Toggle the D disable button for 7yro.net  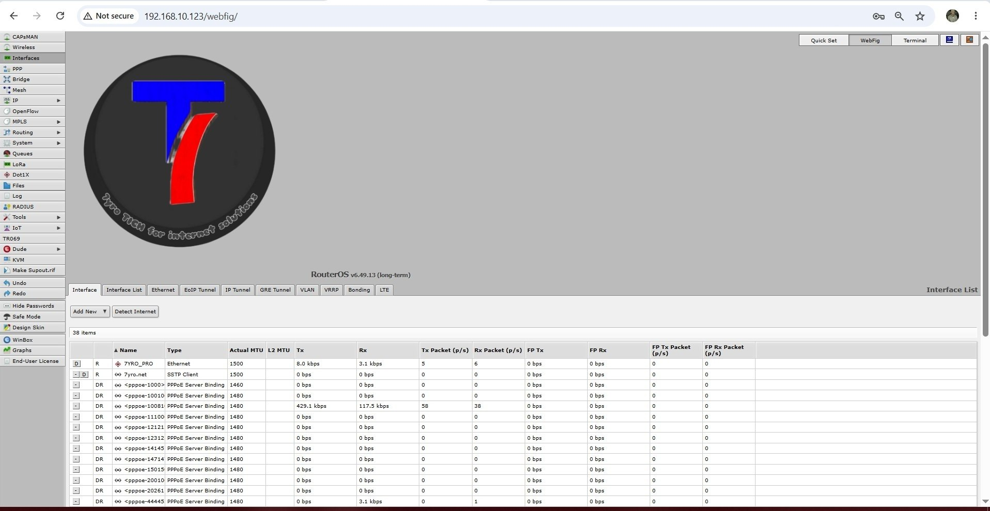[85, 375]
